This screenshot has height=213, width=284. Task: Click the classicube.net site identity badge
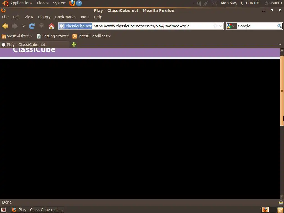click(75, 26)
